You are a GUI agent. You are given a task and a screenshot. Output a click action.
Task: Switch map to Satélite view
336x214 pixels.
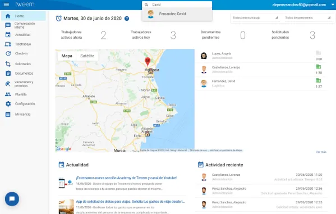(87, 56)
